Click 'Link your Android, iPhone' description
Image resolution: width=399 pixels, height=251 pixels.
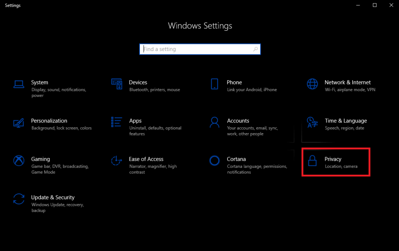coord(252,90)
